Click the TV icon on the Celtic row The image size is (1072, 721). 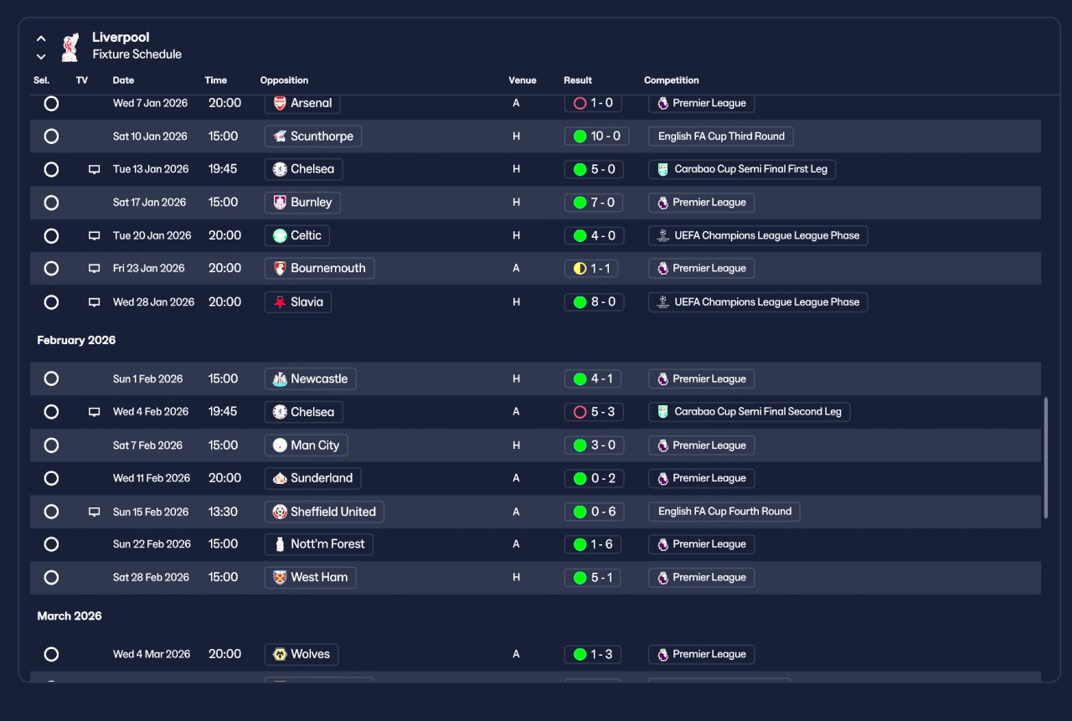click(x=95, y=236)
